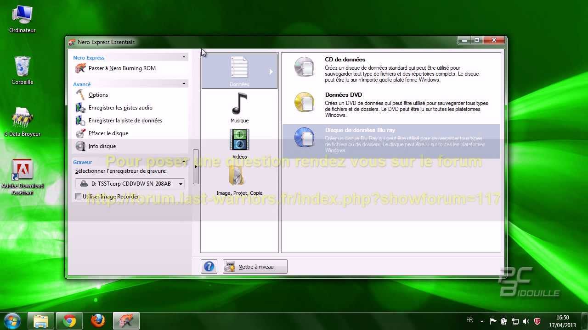This screenshot has width=588, height=330.
Task: Open Windows Start button
Action: click(12, 321)
